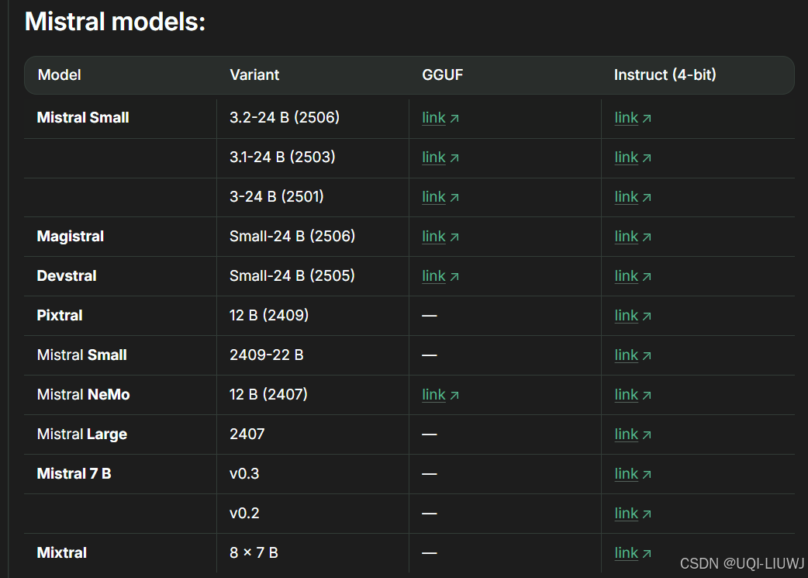Open Instruct 4-bit link for 3-24 B (2501)

coord(633,197)
